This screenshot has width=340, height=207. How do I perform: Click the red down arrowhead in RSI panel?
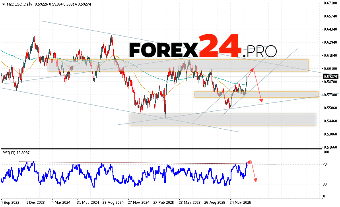point(255,180)
